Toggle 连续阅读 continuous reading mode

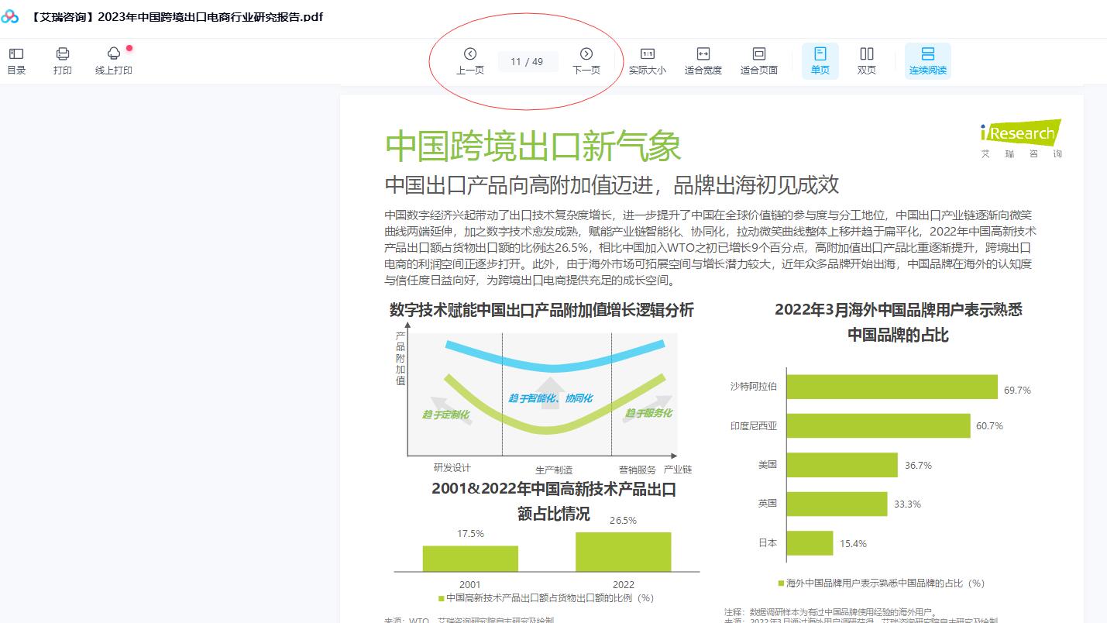pos(927,60)
